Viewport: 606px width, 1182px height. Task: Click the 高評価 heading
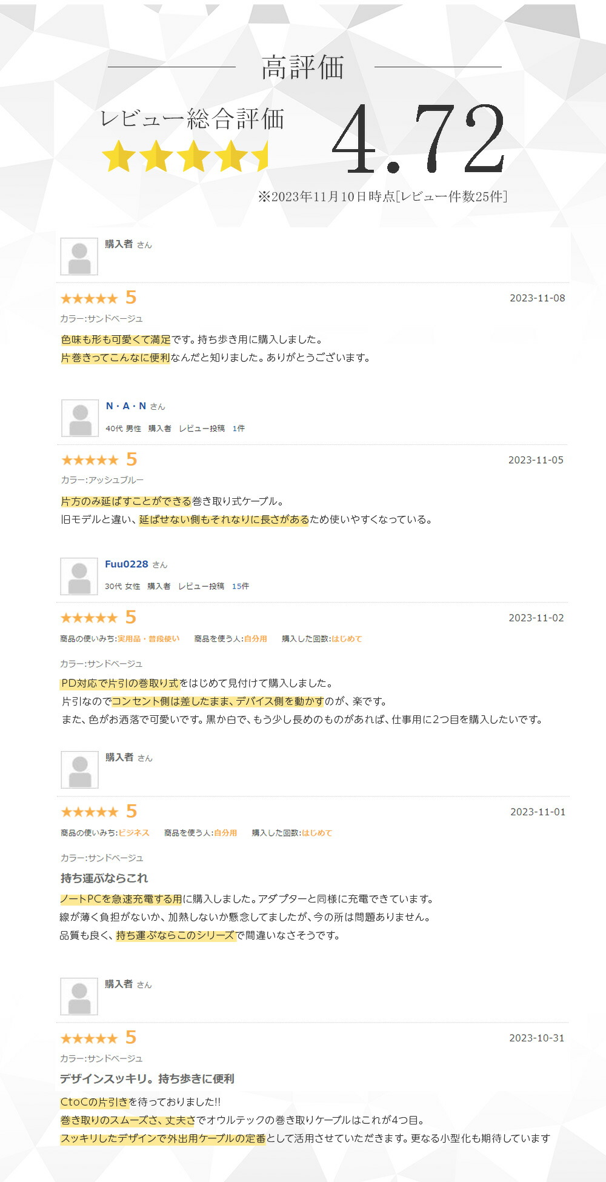click(x=303, y=67)
